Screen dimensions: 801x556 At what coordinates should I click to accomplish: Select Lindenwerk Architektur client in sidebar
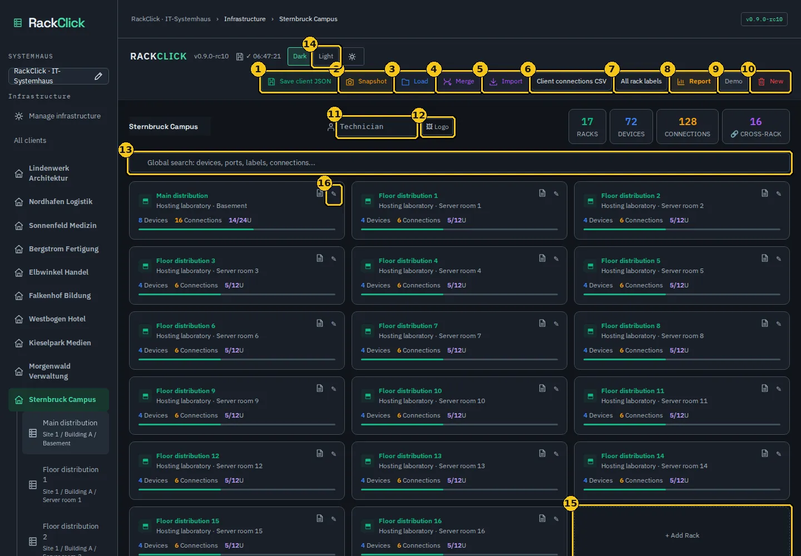coord(58,173)
